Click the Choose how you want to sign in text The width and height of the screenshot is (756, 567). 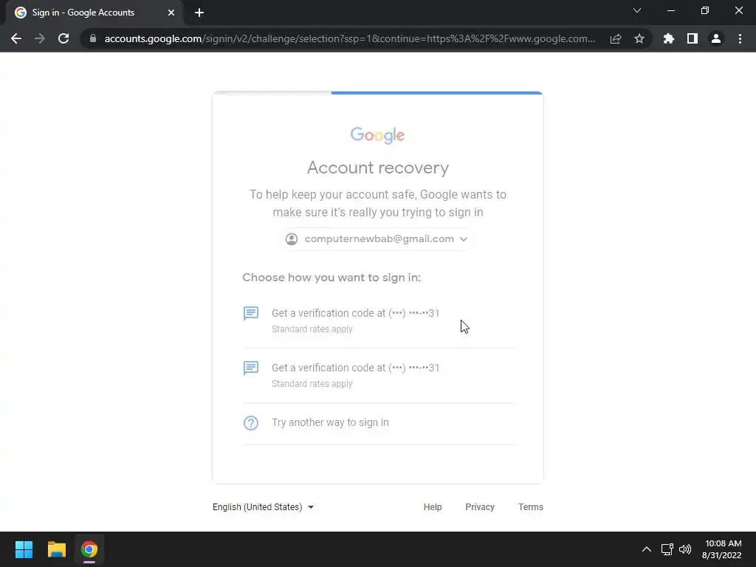pyautogui.click(x=331, y=278)
